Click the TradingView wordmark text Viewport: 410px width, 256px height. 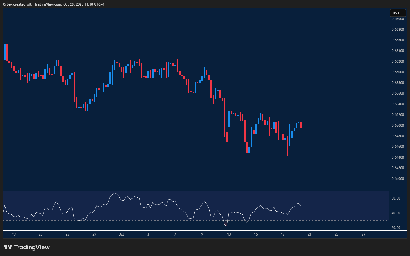point(32,247)
